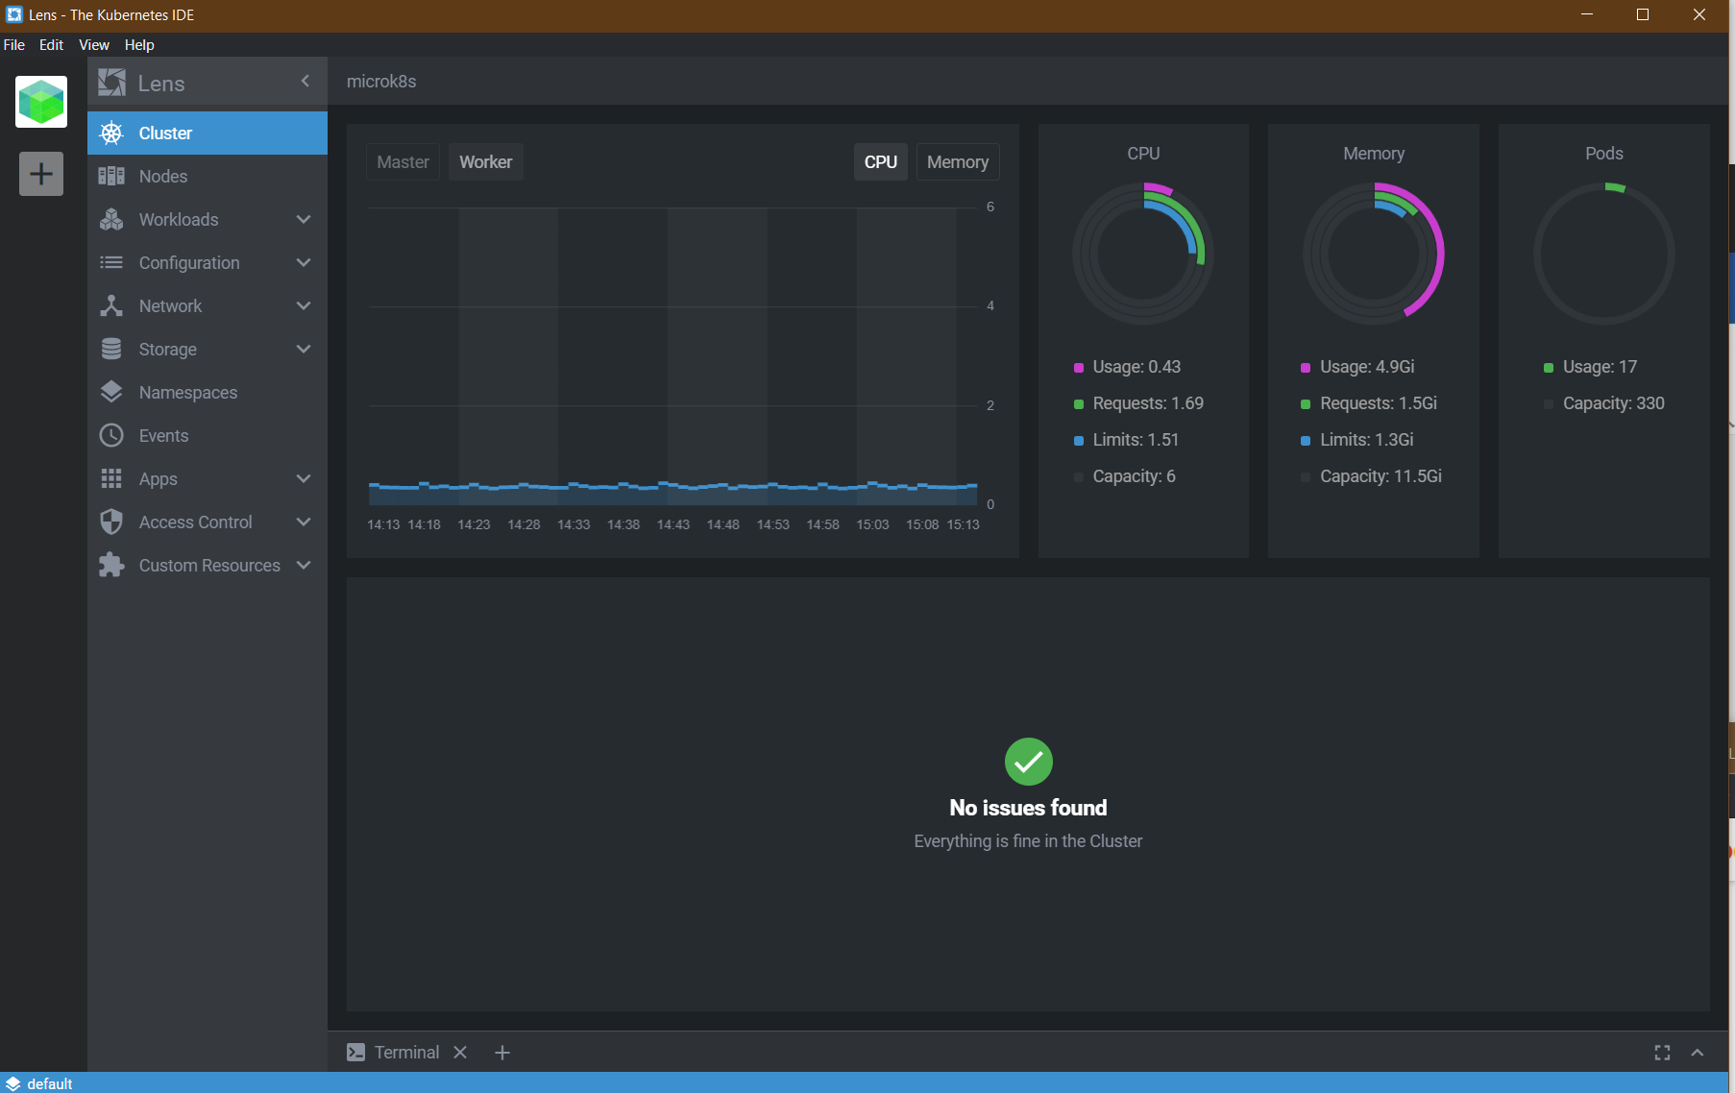Image resolution: width=1735 pixels, height=1093 pixels.
Task: Collapse the sidebar with the left arrow
Action: [x=305, y=82]
